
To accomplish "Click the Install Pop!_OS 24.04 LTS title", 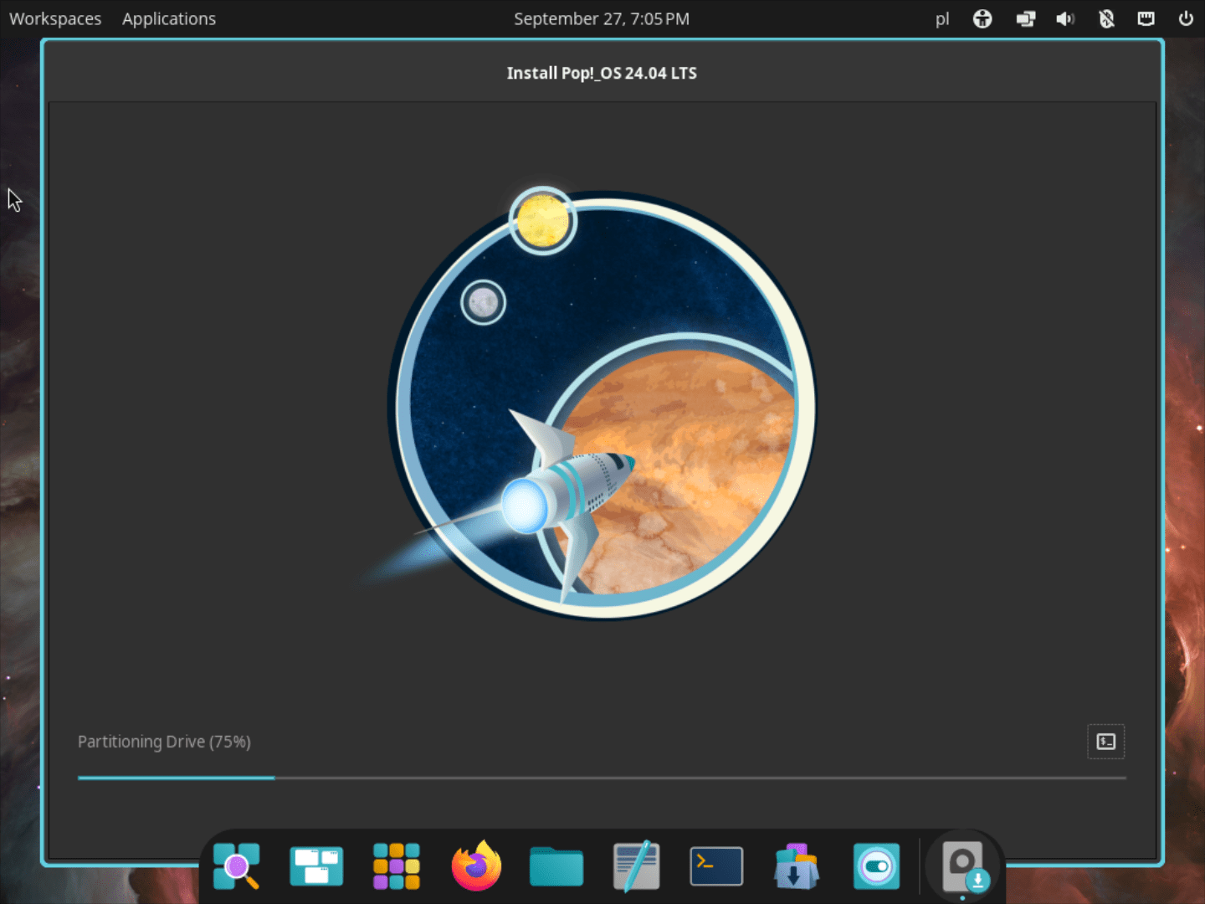I will tap(602, 73).
